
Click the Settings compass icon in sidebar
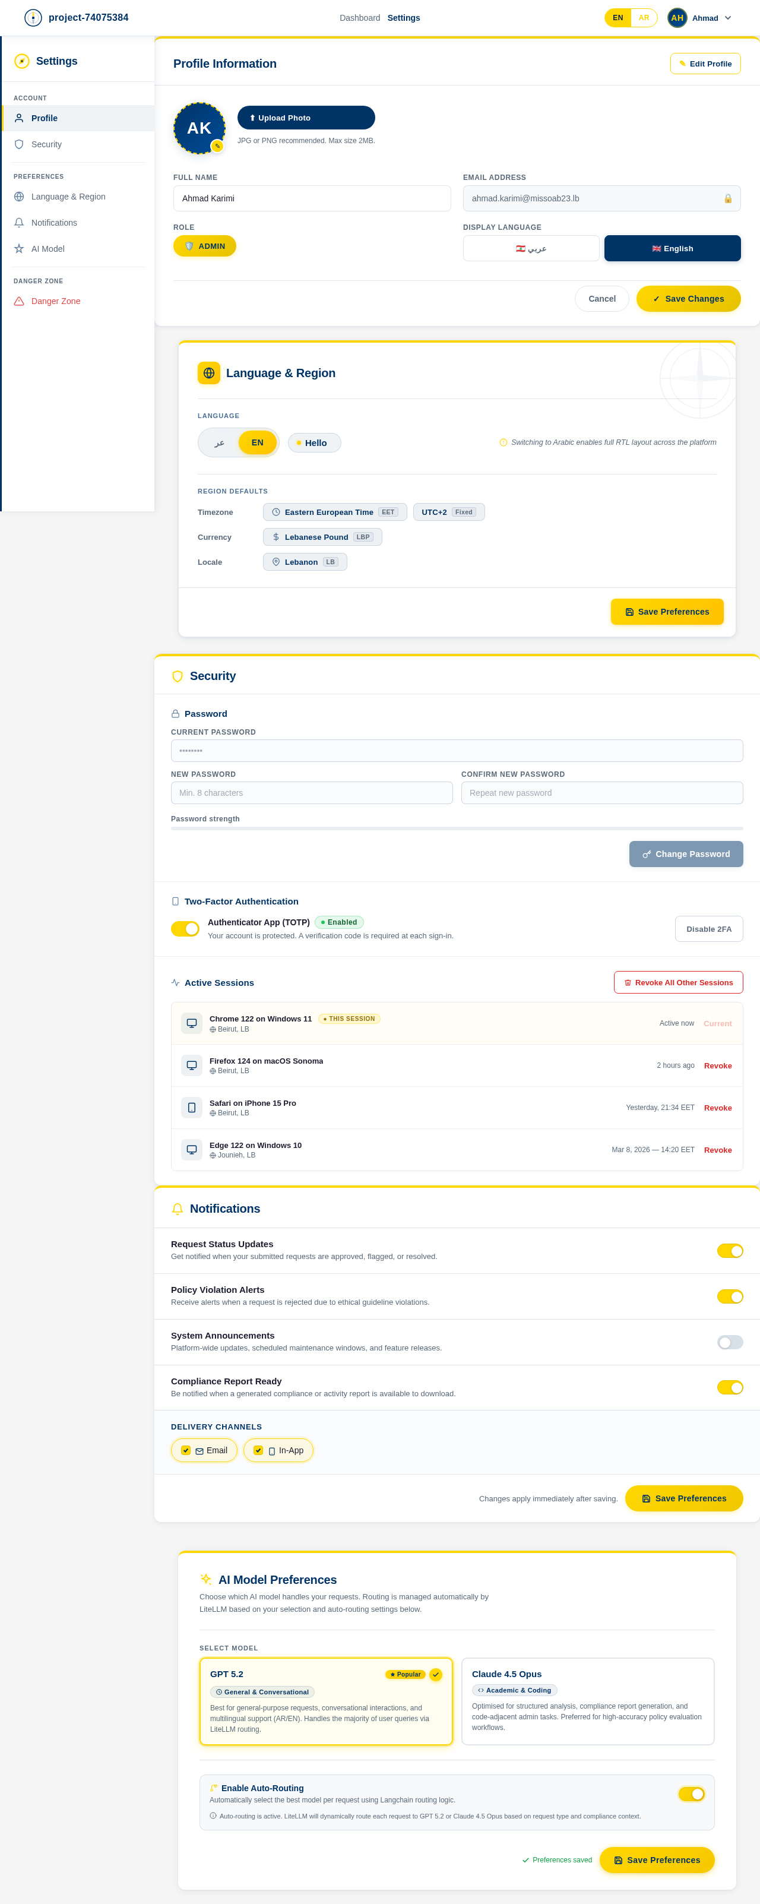(22, 61)
